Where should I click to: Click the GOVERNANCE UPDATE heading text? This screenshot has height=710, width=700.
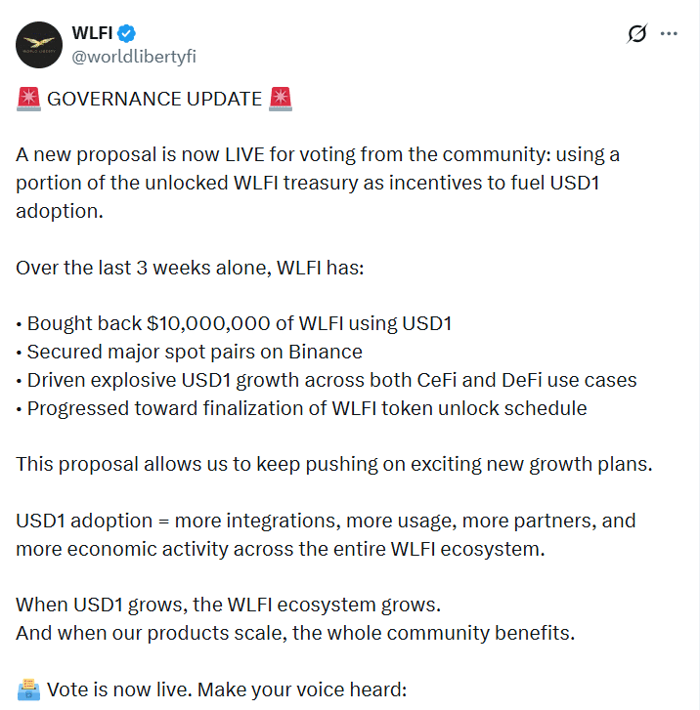[x=154, y=100]
